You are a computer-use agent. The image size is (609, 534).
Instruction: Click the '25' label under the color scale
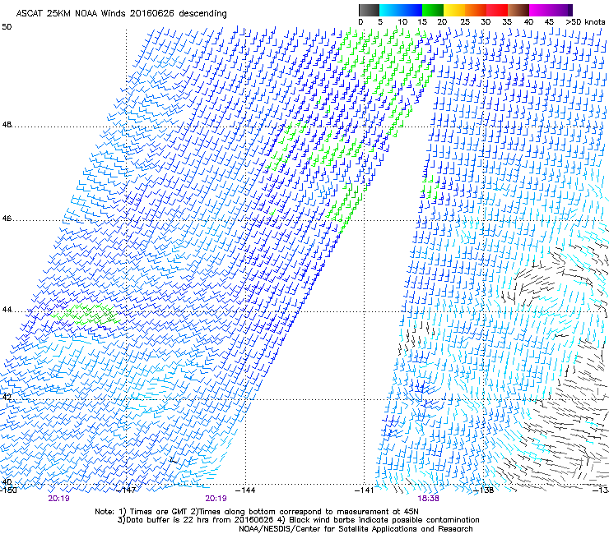click(465, 22)
